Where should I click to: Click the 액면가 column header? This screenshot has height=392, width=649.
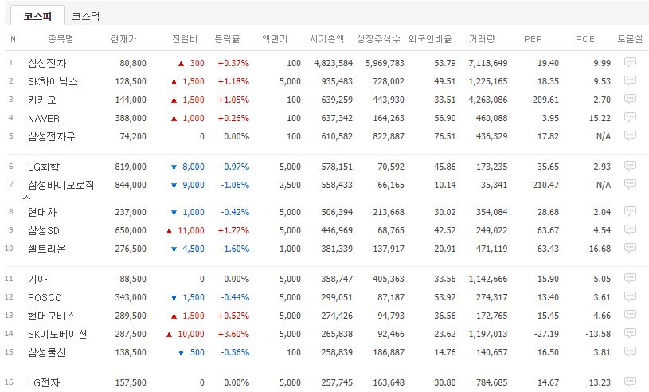point(275,39)
